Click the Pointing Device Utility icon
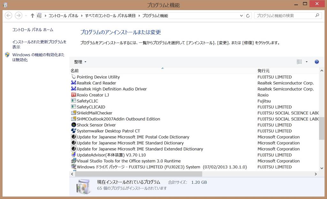 [73, 77]
